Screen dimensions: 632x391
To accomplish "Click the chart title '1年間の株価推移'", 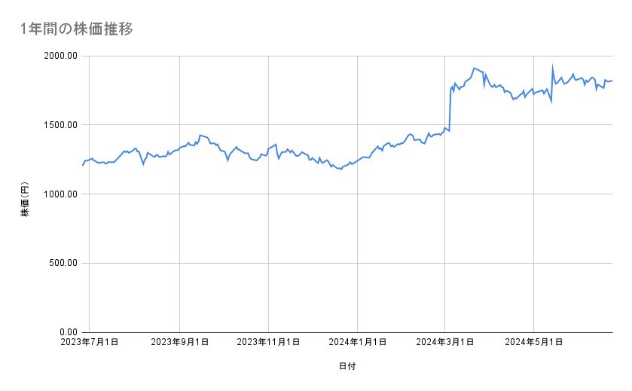I will tap(78, 29).
